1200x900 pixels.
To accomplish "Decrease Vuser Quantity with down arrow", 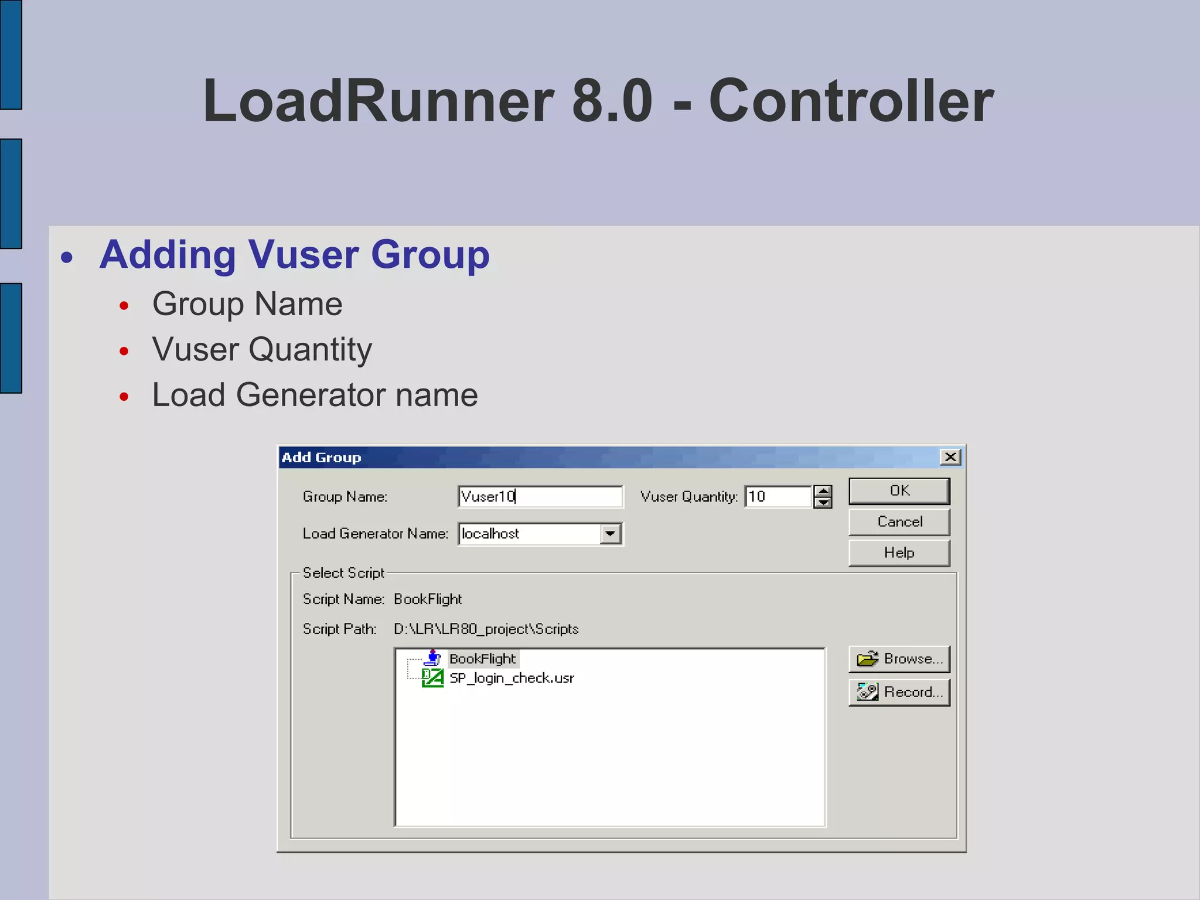I will [823, 502].
